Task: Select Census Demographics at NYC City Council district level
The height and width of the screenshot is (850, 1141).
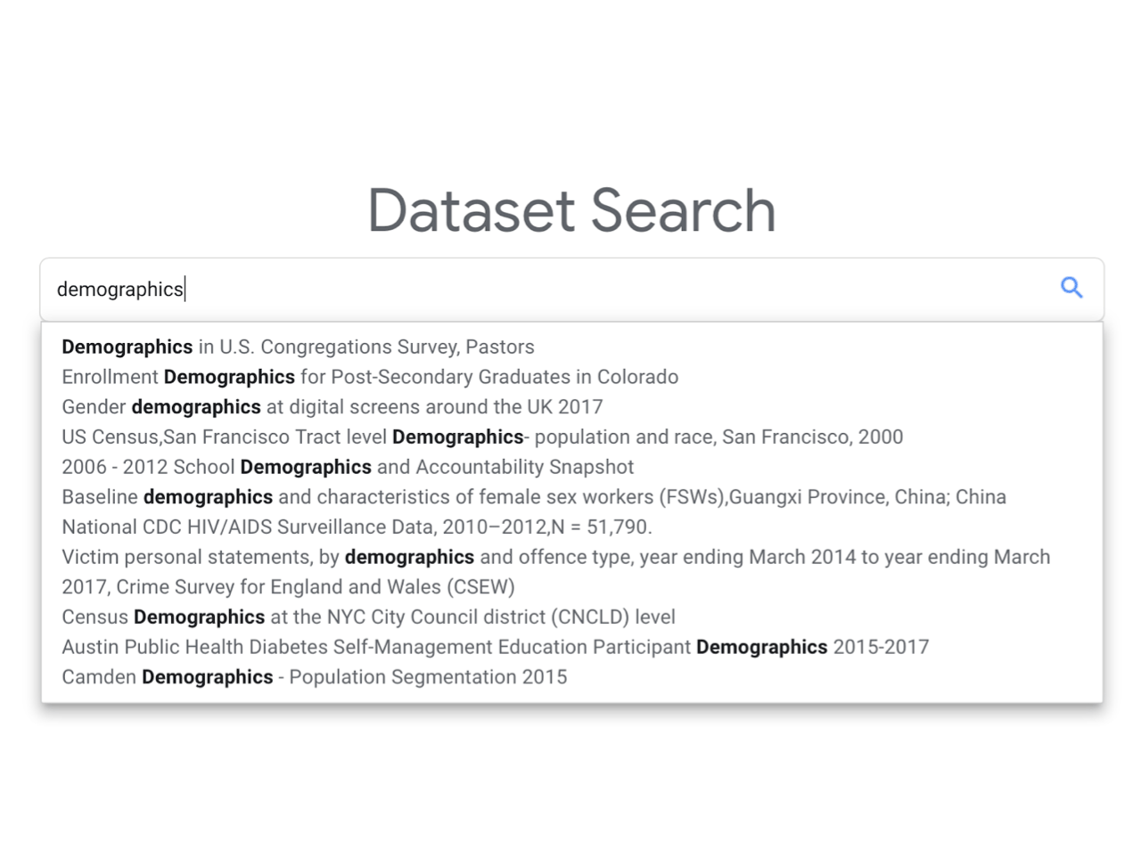Action: 368,617
